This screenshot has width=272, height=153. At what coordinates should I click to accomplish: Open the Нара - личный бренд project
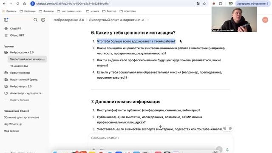[24, 79]
